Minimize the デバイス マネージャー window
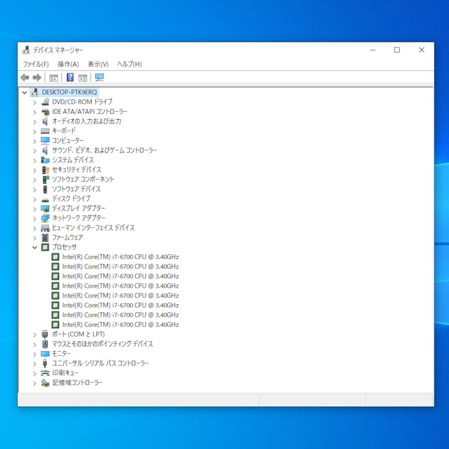Screen dimensions: 449x449 (373, 50)
